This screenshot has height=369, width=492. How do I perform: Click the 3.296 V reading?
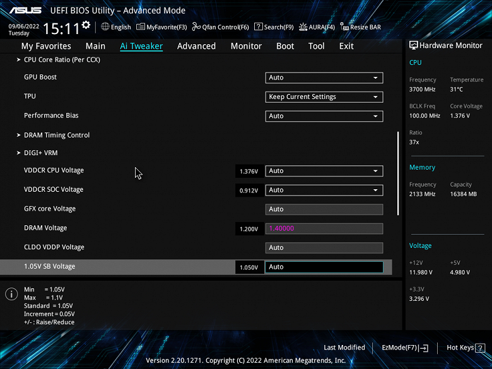419,299
